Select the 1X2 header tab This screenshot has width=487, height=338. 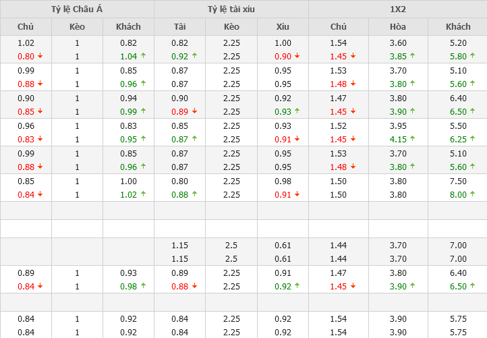tap(397, 9)
